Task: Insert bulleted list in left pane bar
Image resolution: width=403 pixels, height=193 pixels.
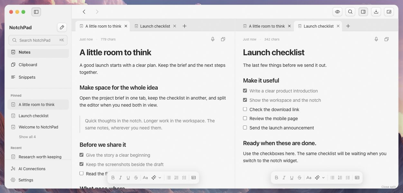Action: (169, 178)
